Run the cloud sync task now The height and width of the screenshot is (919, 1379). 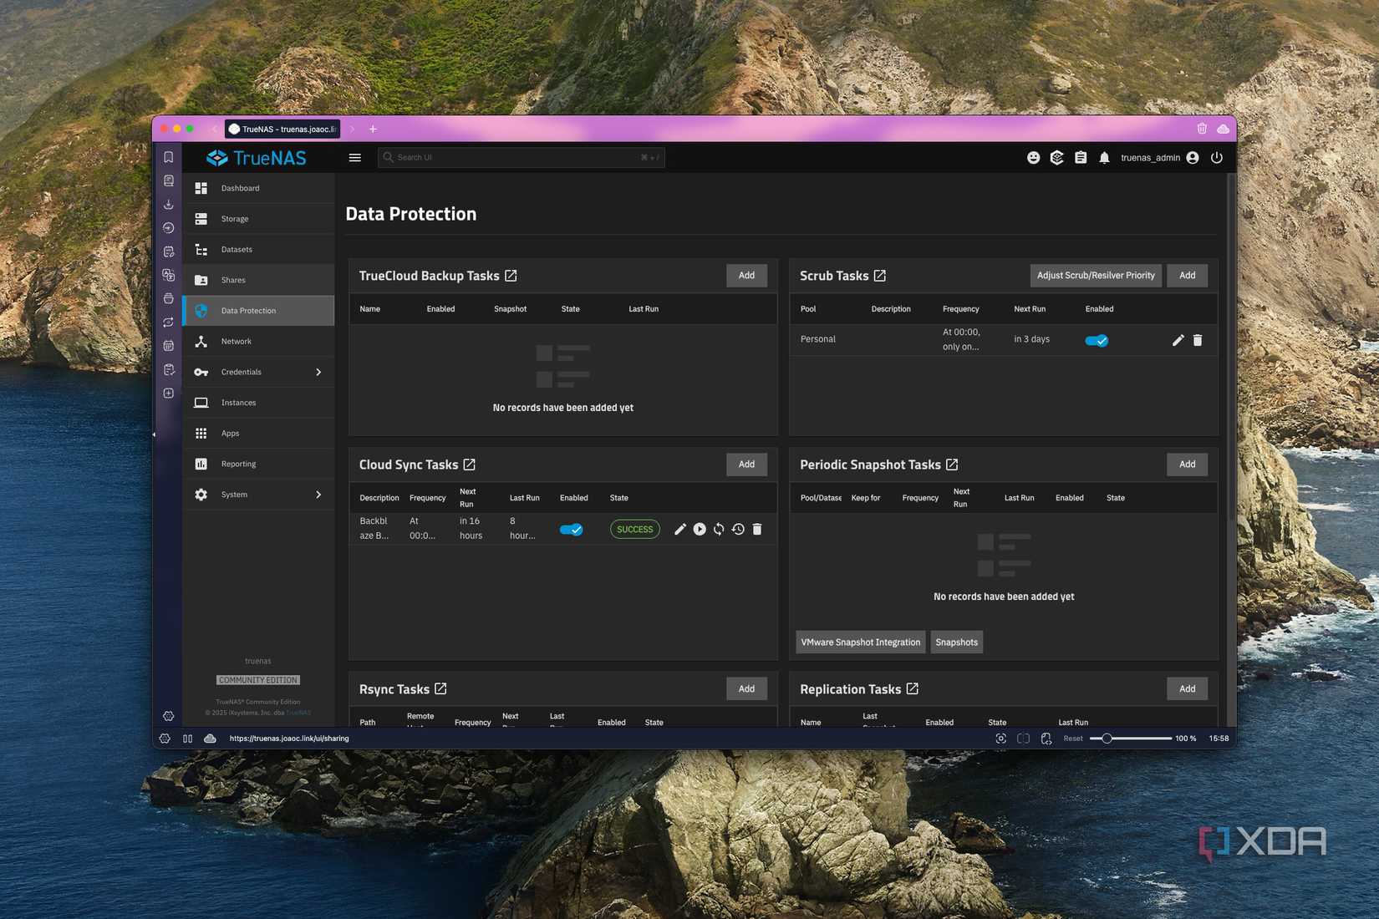click(x=700, y=529)
